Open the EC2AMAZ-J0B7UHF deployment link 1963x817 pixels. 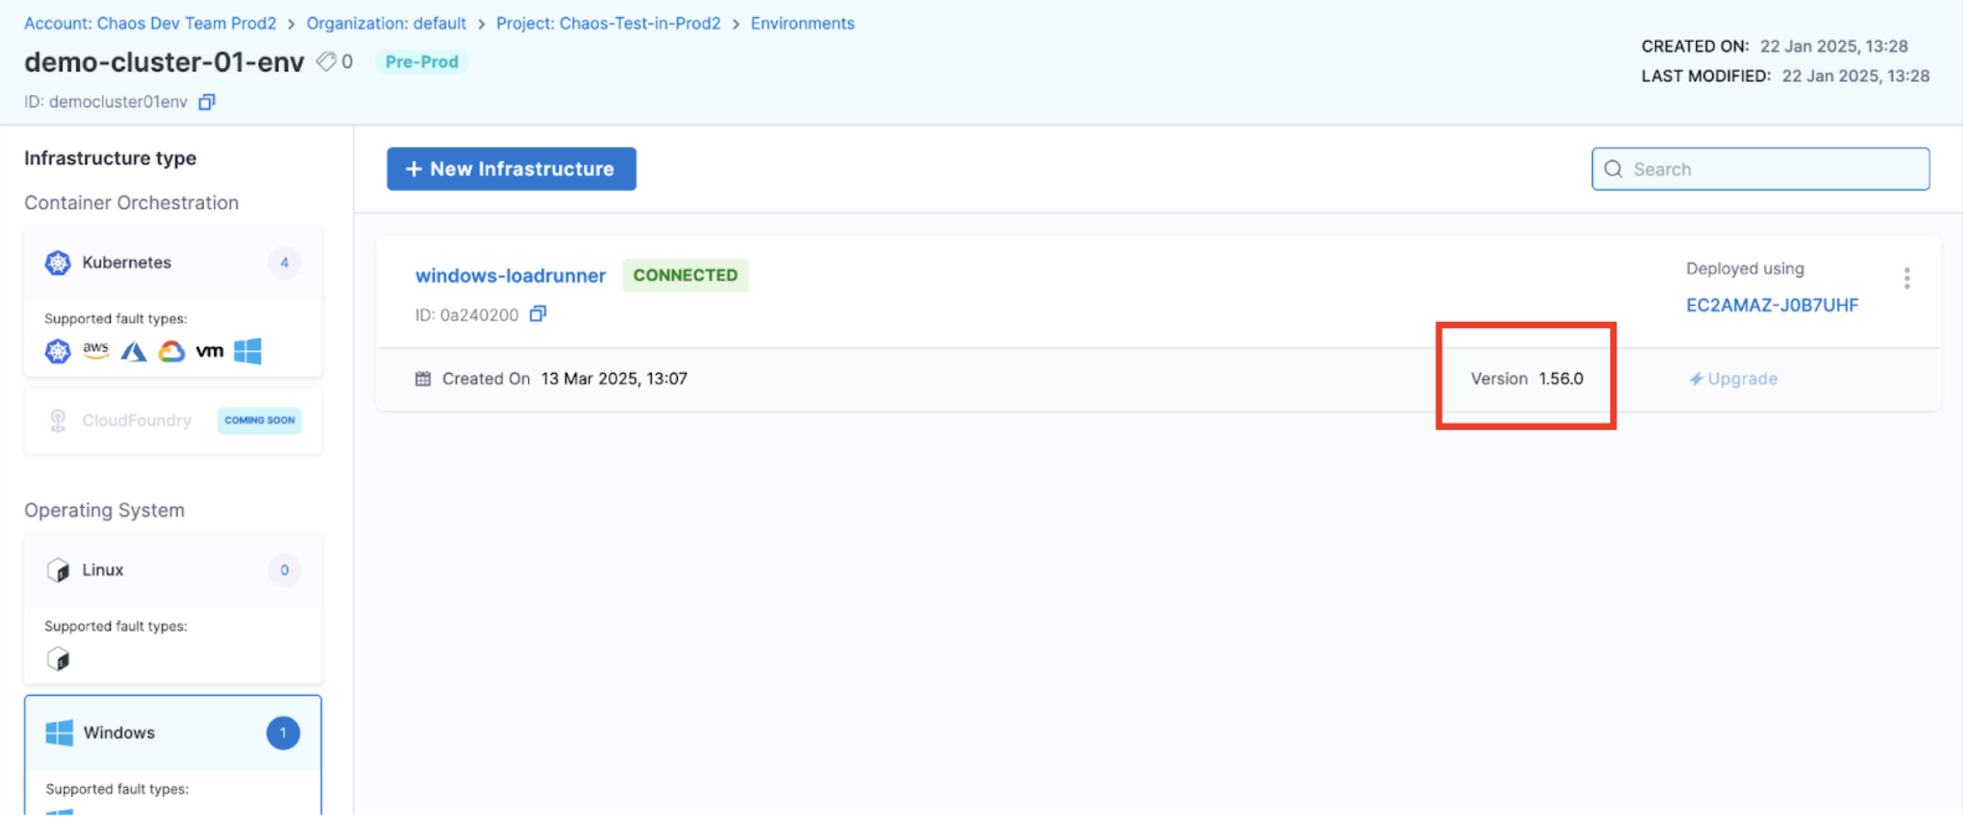(1772, 305)
